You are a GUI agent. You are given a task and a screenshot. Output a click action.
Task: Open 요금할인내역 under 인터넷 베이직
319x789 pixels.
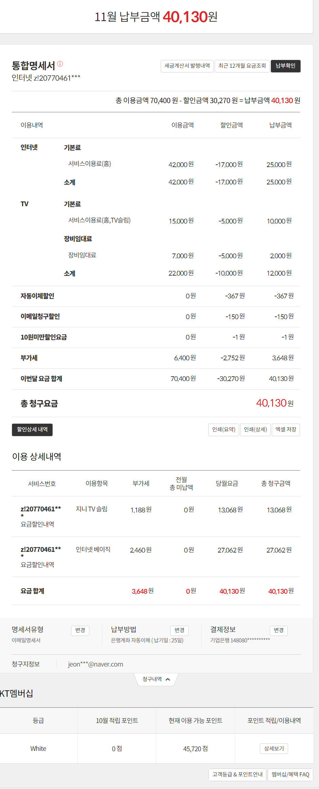point(37,565)
